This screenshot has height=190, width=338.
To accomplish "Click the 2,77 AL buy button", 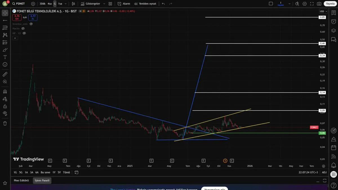I will pos(33,17).
